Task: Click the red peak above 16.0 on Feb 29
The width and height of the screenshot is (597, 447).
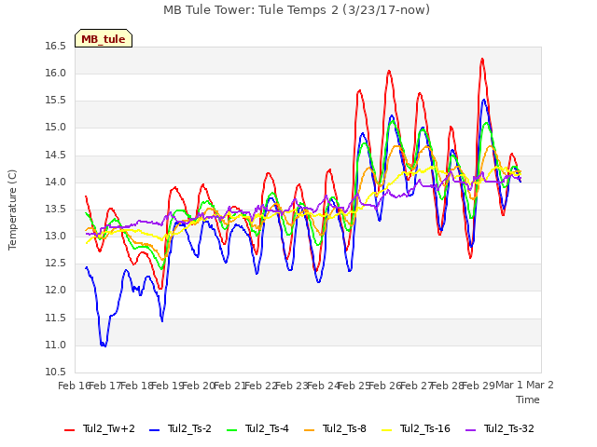Action: pyautogui.click(x=482, y=59)
